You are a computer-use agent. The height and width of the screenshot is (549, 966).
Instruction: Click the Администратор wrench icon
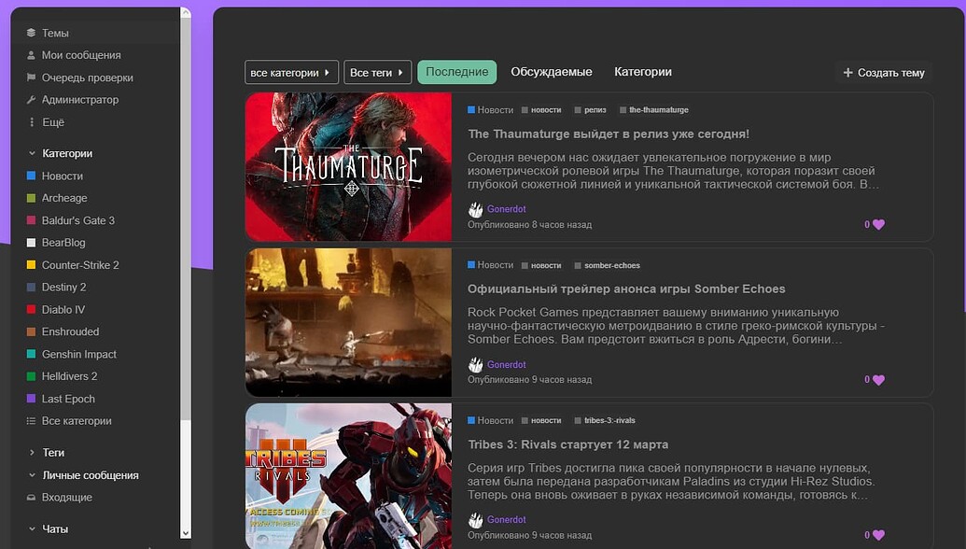coord(32,100)
